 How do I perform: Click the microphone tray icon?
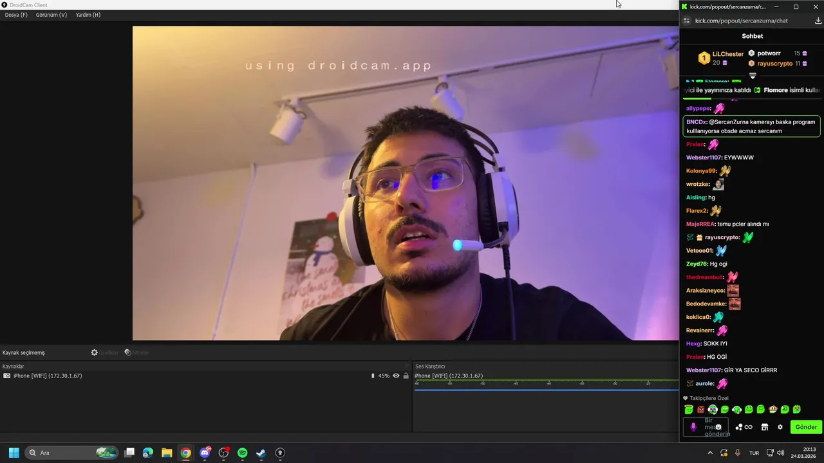point(738,453)
